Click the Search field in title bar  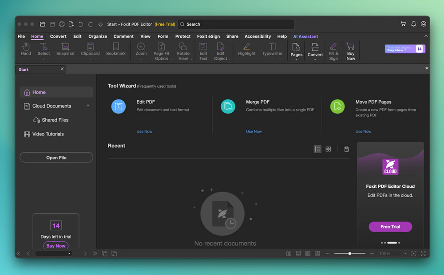(x=236, y=24)
